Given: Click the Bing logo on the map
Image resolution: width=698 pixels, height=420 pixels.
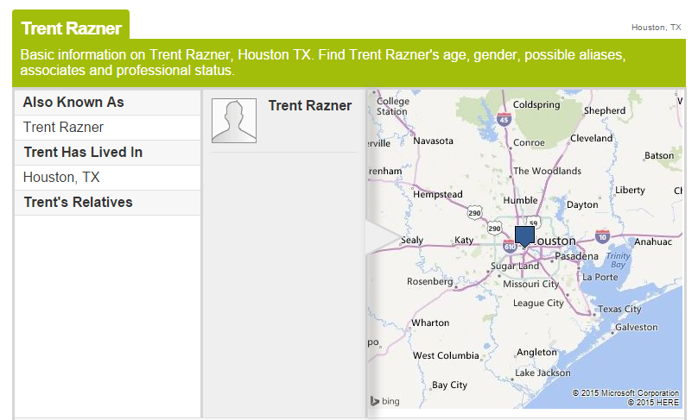Looking at the screenshot, I should click(x=385, y=401).
